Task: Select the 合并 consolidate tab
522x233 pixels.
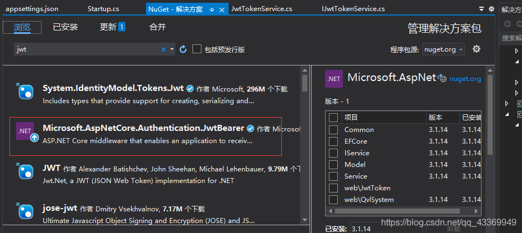Action: tap(158, 27)
